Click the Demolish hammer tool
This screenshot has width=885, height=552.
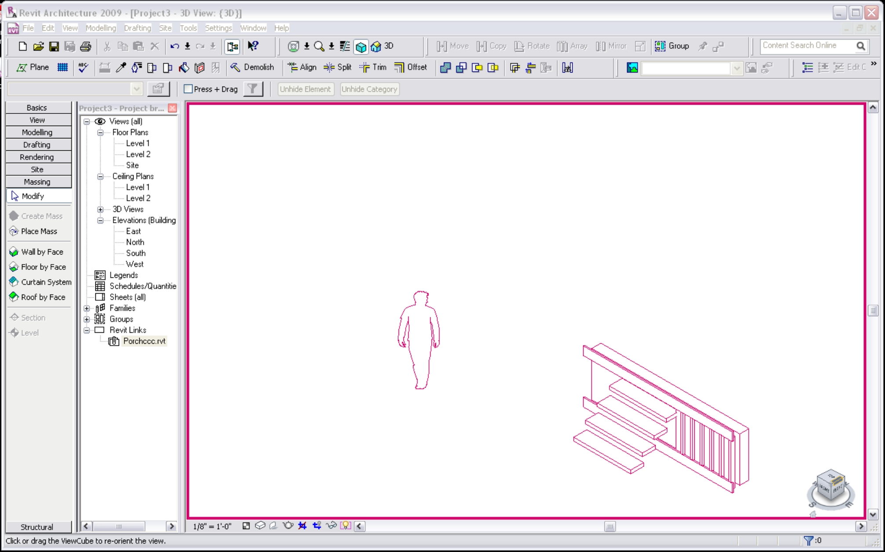click(252, 67)
